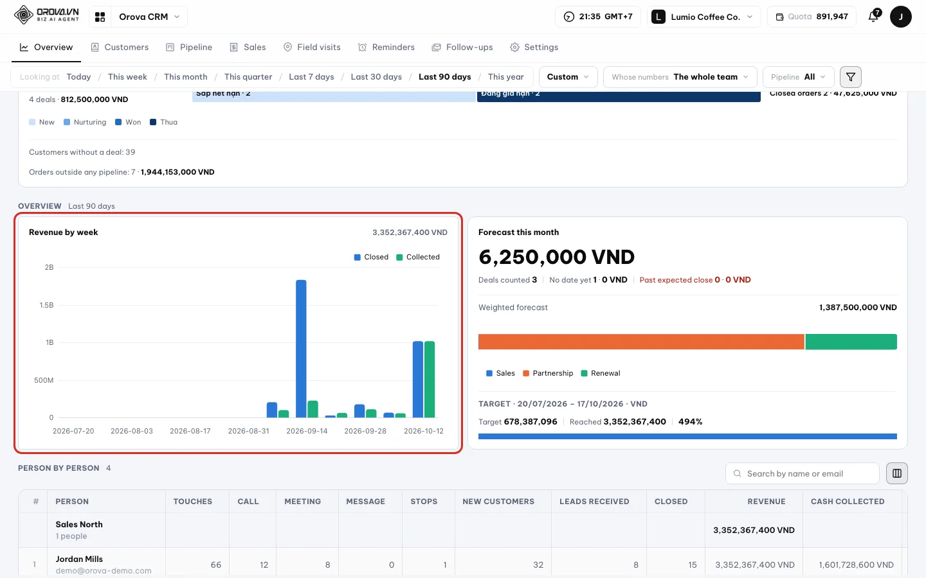Image resolution: width=926 pixels, height=578 pixels.
Task: Click the Quota wallet icon
Action: (x=779, y=17)
